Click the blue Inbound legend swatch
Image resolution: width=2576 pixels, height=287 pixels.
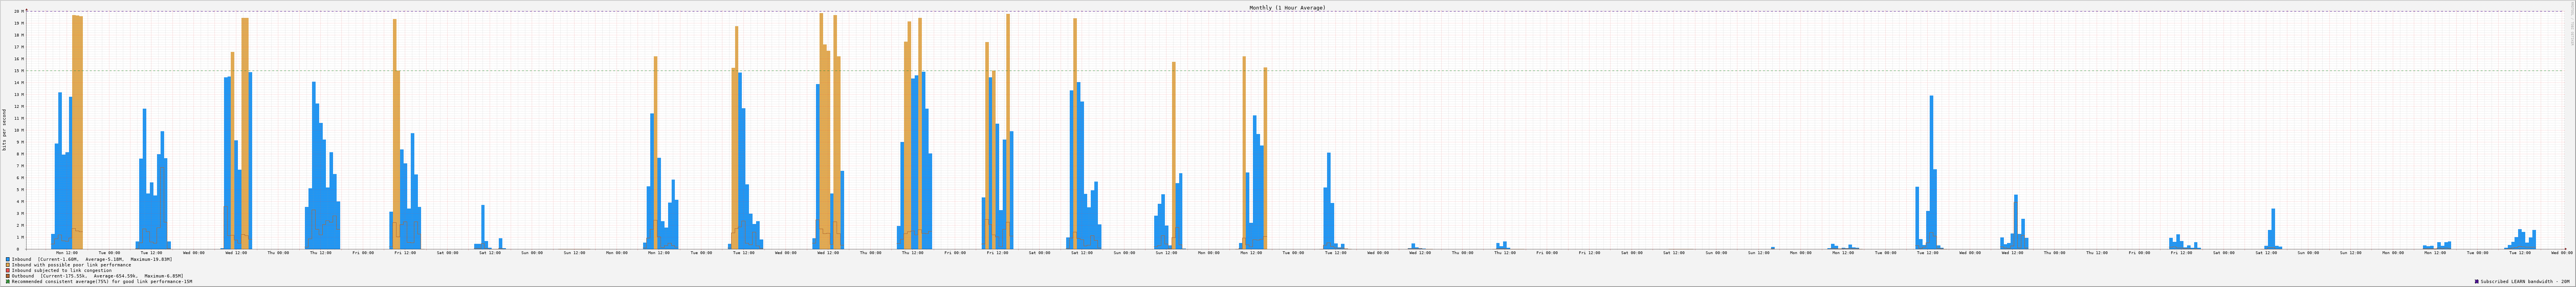click(x=8, y=259)
